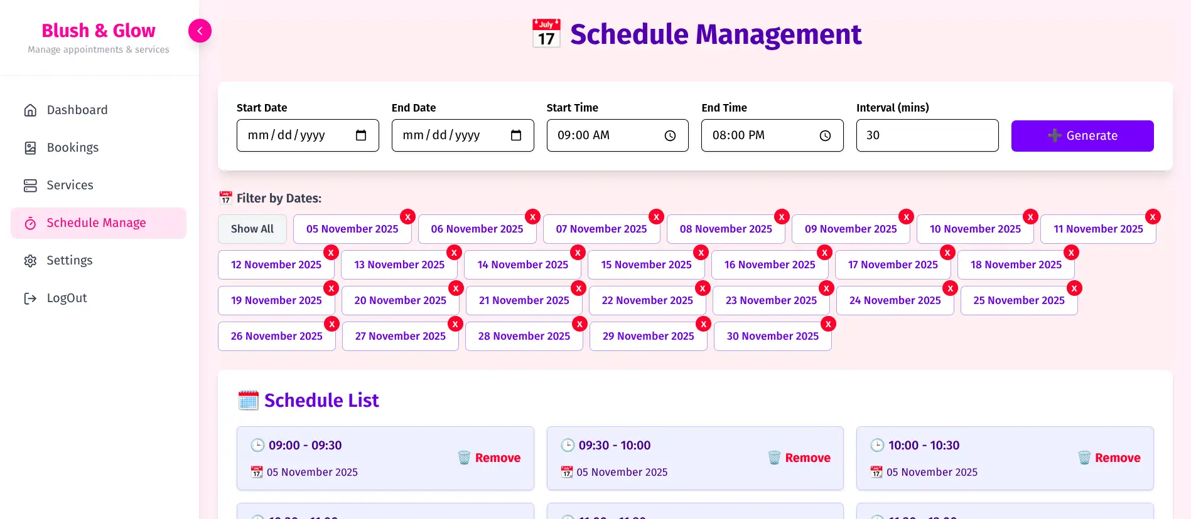This screenshot has width=1191, height=519.
Task: Open the Dashboard page from the sidebar
Action: (77, 110)
